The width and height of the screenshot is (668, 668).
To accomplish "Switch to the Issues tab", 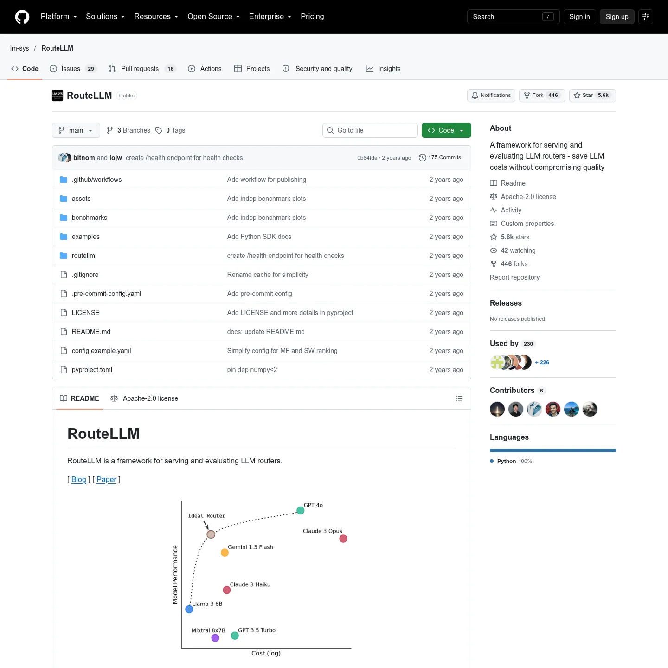I will pyautogui.click(x=73, y=69).
